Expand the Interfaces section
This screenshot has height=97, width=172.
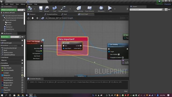(x=1, y=57)
